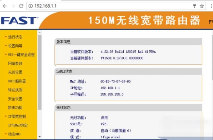Click channel value 自动 (当前信道 6)
Image resolution: width=213 pixels, height=140 pixels.
point(116,130)
